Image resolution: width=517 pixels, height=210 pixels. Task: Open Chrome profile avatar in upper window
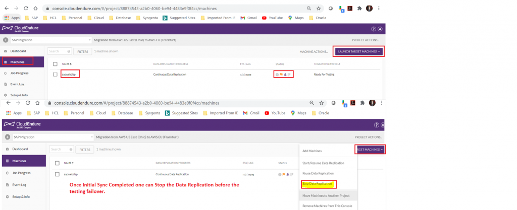pyautogui.click(x=369, y=9)
